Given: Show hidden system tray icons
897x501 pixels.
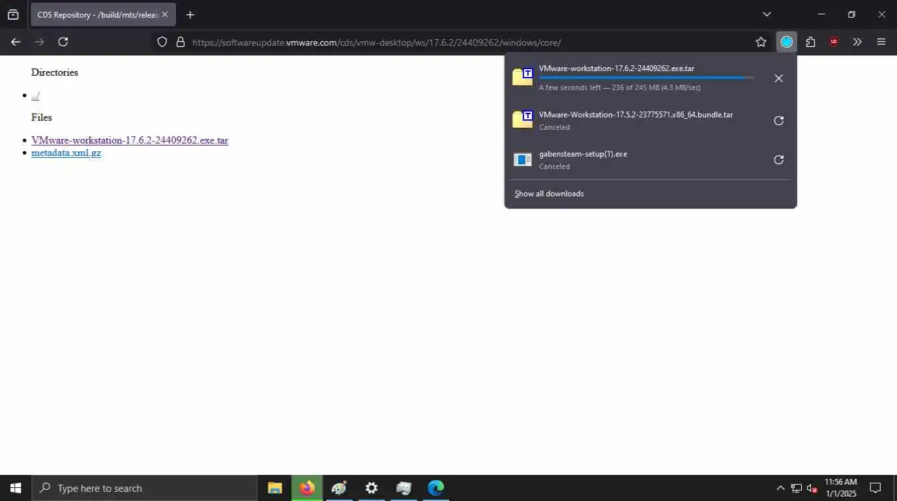Looking at the screenshot, I should [x=780, y=488].
